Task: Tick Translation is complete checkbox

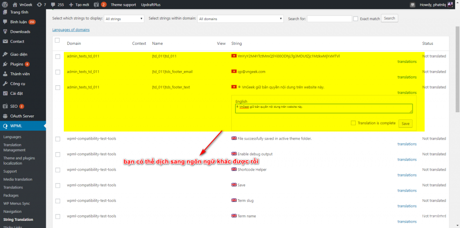Action: coord(353,123)
